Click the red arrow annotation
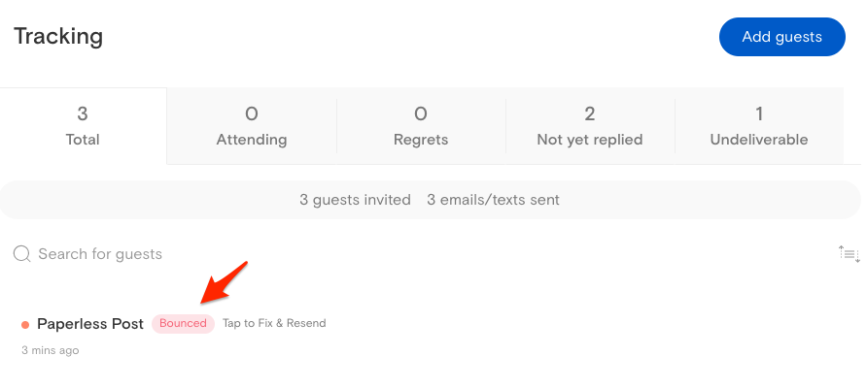The width and height of the screenshot is (867, 388). [x=225, y=280]
